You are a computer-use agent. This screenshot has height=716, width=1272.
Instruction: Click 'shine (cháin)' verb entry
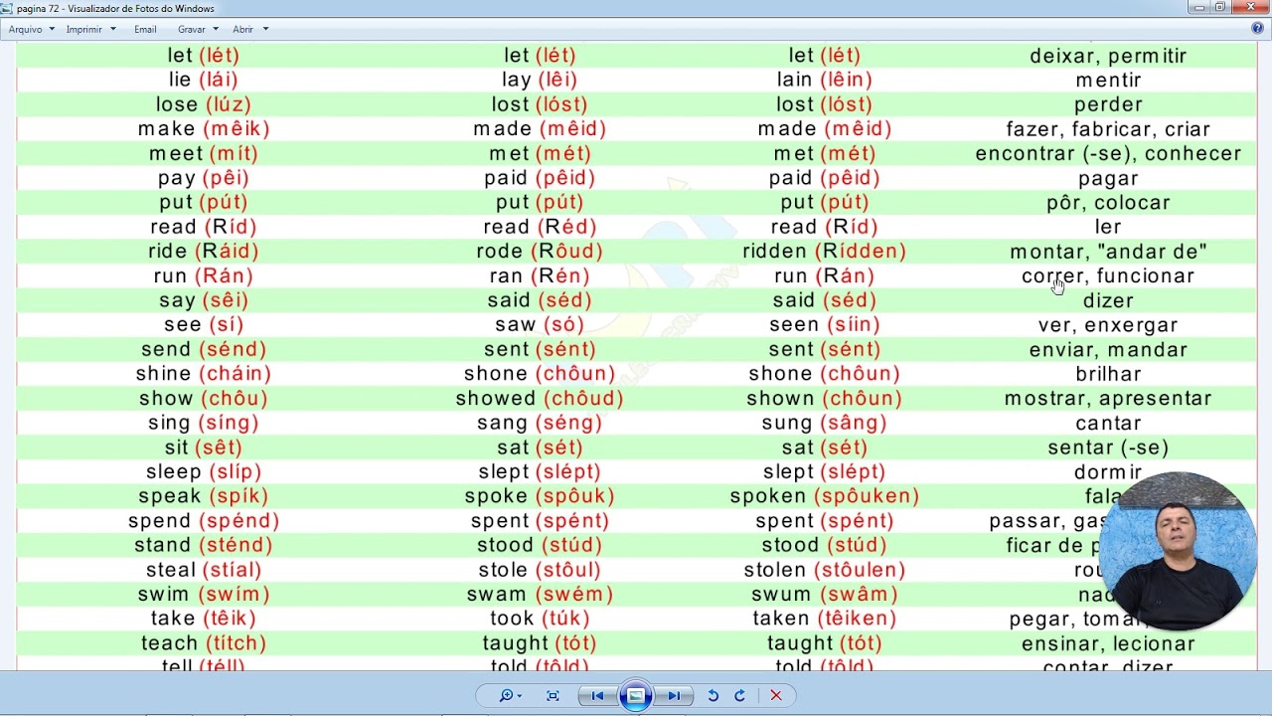[204, 374]
